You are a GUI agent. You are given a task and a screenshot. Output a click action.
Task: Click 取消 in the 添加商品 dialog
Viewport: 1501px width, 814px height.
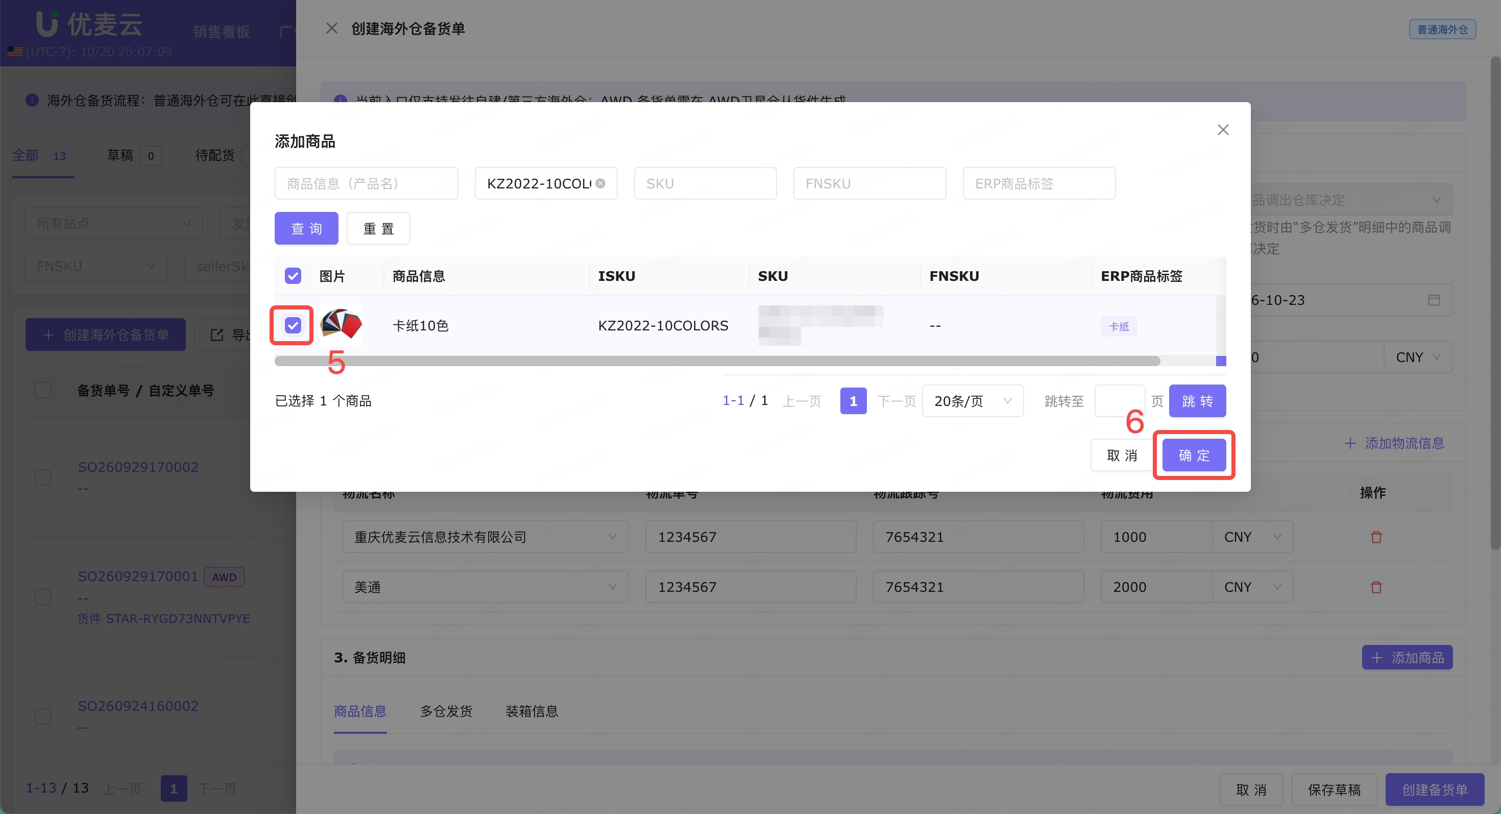coord(1122,454)
